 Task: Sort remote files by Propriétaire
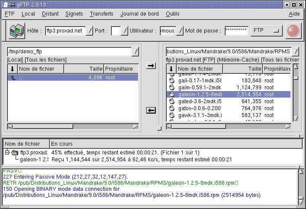pos(277,69)
